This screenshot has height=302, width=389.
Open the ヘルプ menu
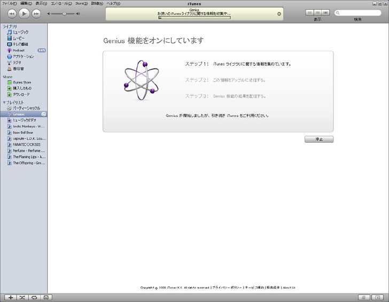(x=113, y=3)
